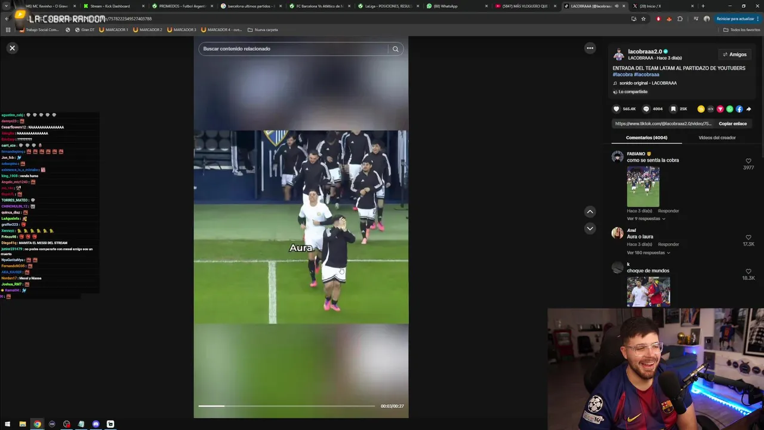Open a new browser tab
Viewport: 764px width, 430px height.
(703, 6)
